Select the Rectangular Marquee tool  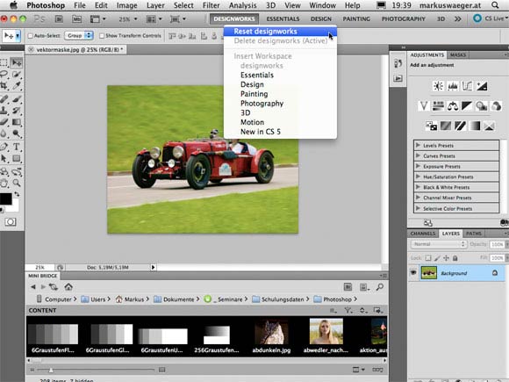point(4,62)
